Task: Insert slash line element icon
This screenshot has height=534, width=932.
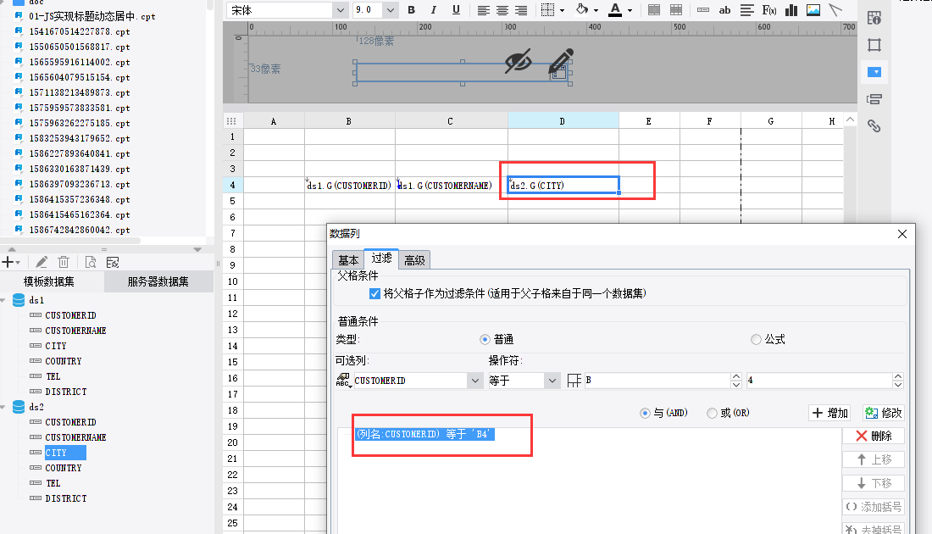Action: coord(835,10)
